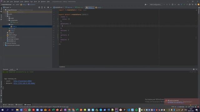Open the File menu
This screenshot has height=112, width=200.
coord(5,2)
